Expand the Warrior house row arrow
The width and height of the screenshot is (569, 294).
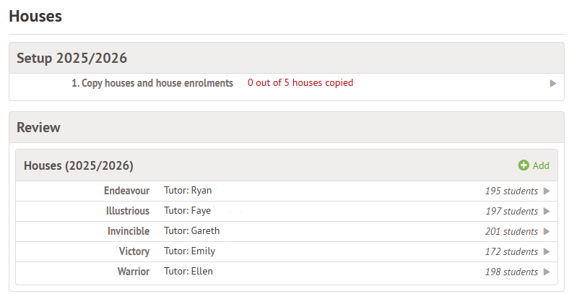[x=547, y=272]
